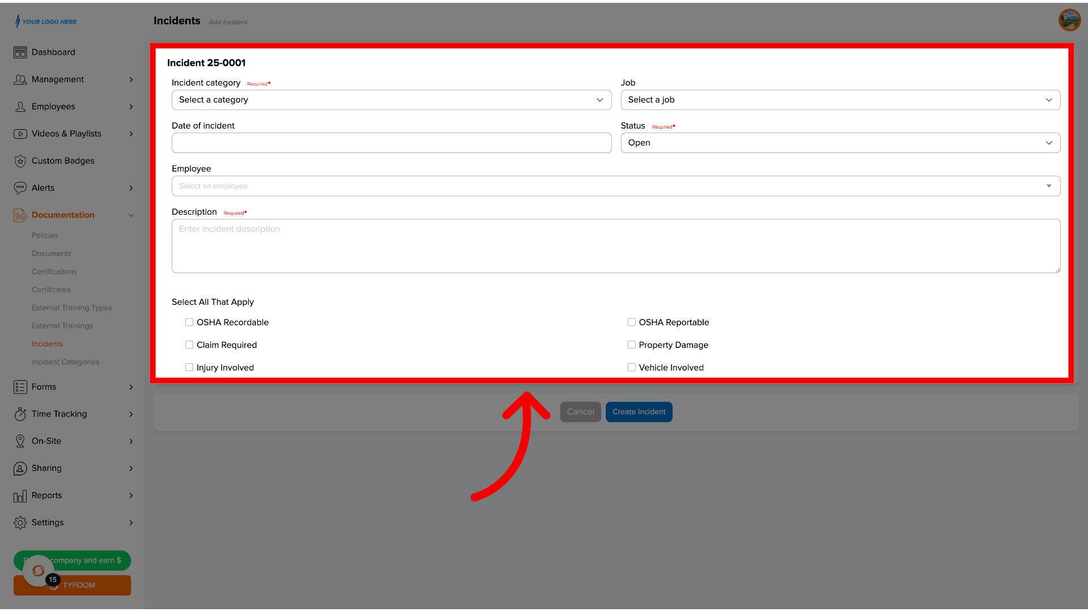Expand the Videos & Playlists chevron
Image resolution: width=1088 pixels, height=612 pixels.
click(131, 134)
